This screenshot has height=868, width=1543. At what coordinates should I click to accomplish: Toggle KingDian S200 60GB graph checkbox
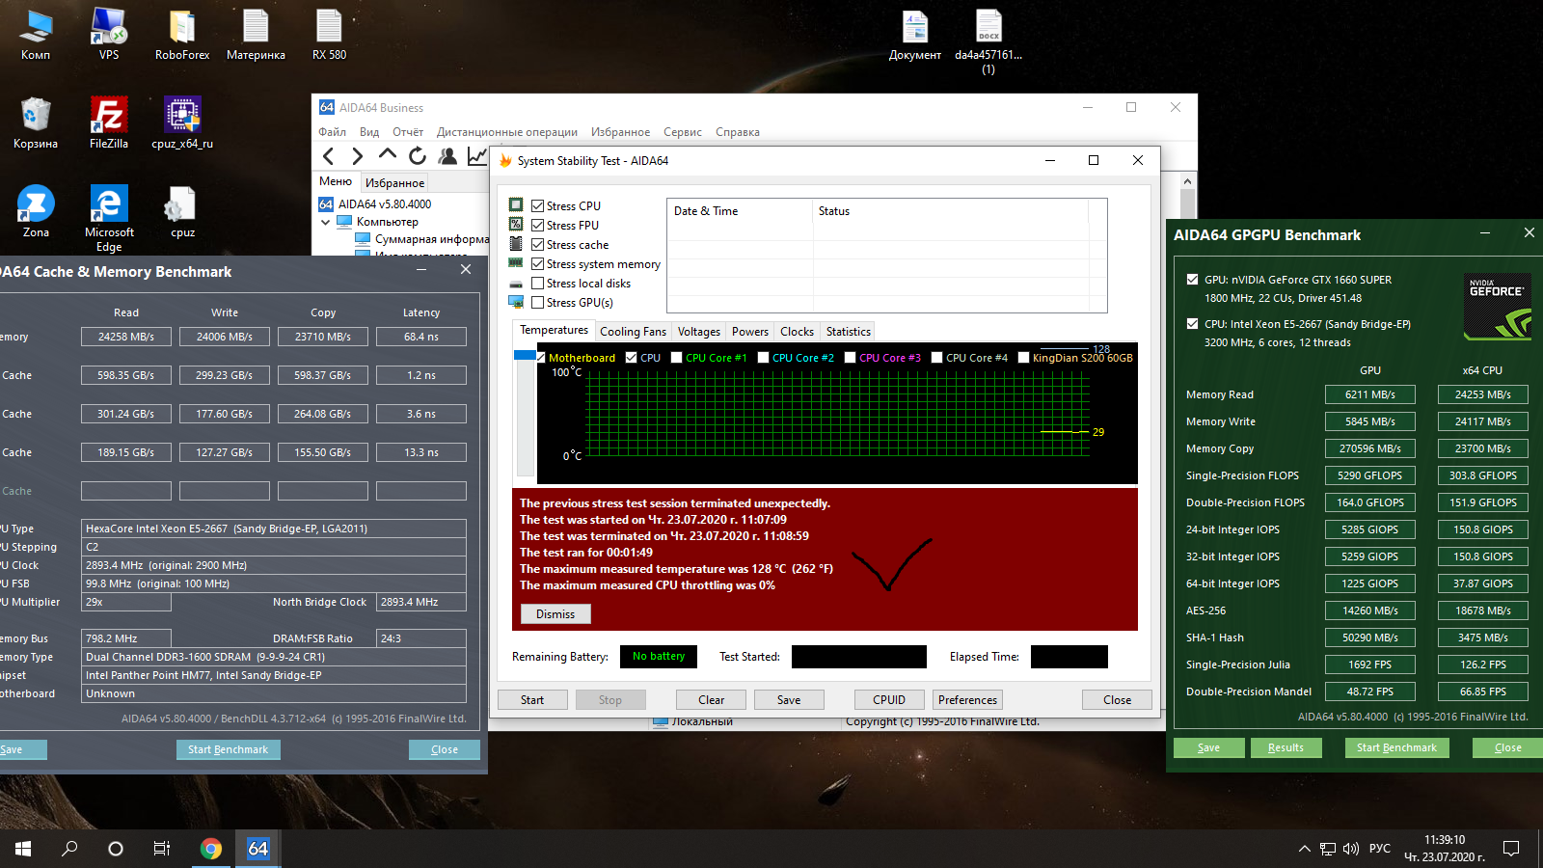1023,358
